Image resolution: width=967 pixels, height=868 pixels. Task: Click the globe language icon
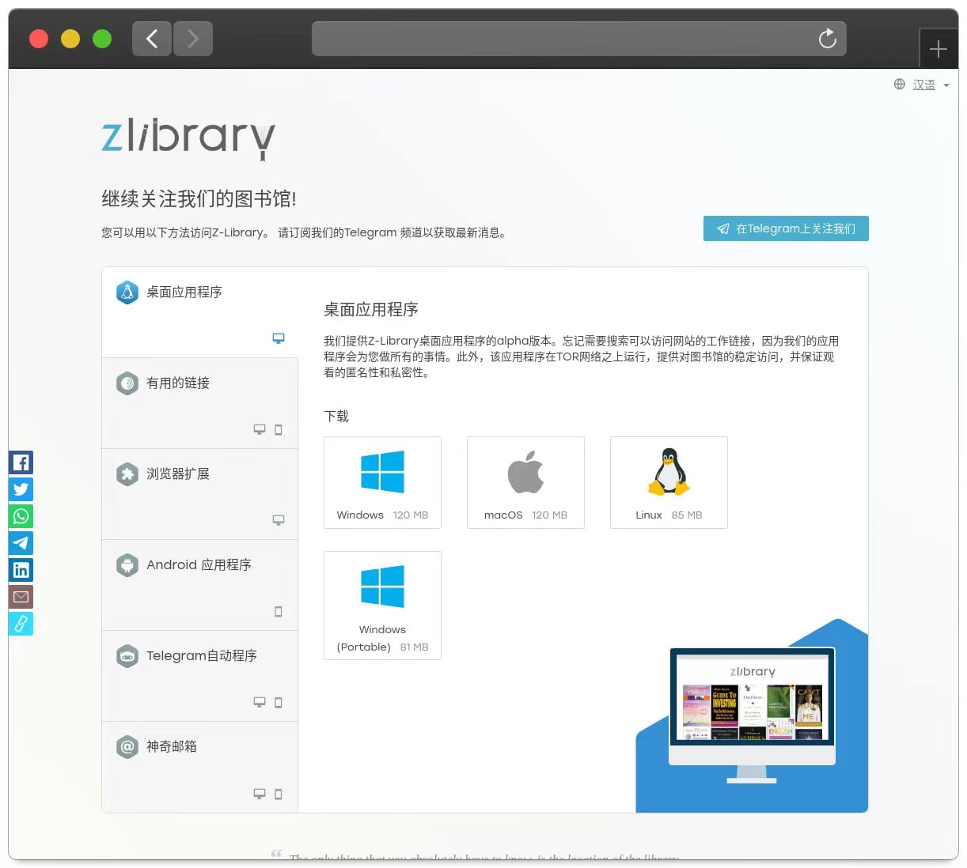click(898, 84)
